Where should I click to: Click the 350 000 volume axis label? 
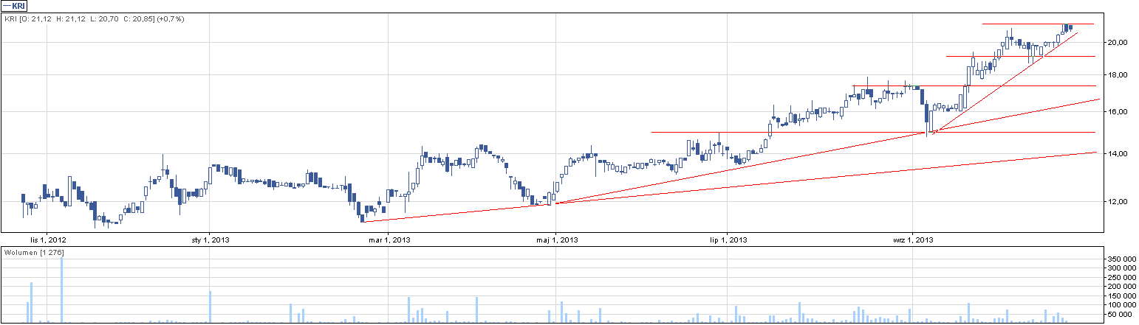(1122, 259)
